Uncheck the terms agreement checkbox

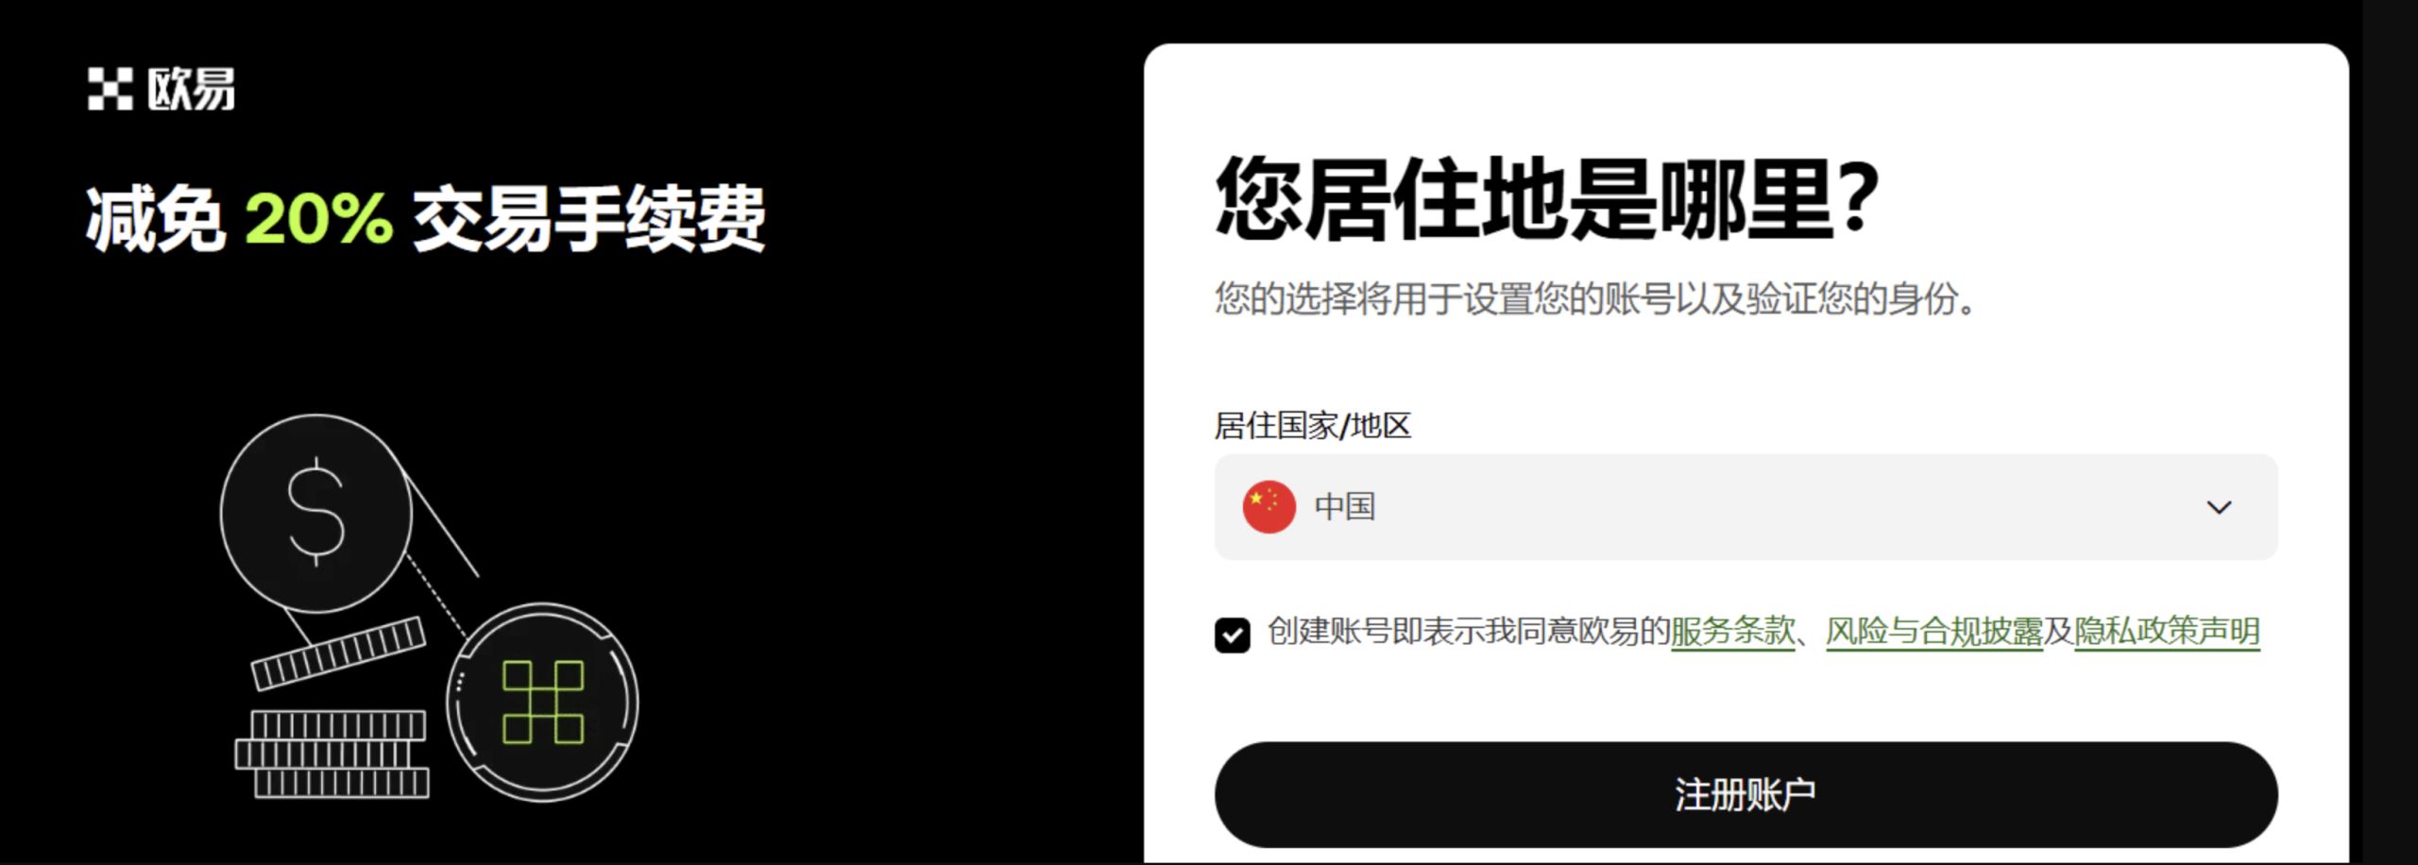(x=1232, y=635)
